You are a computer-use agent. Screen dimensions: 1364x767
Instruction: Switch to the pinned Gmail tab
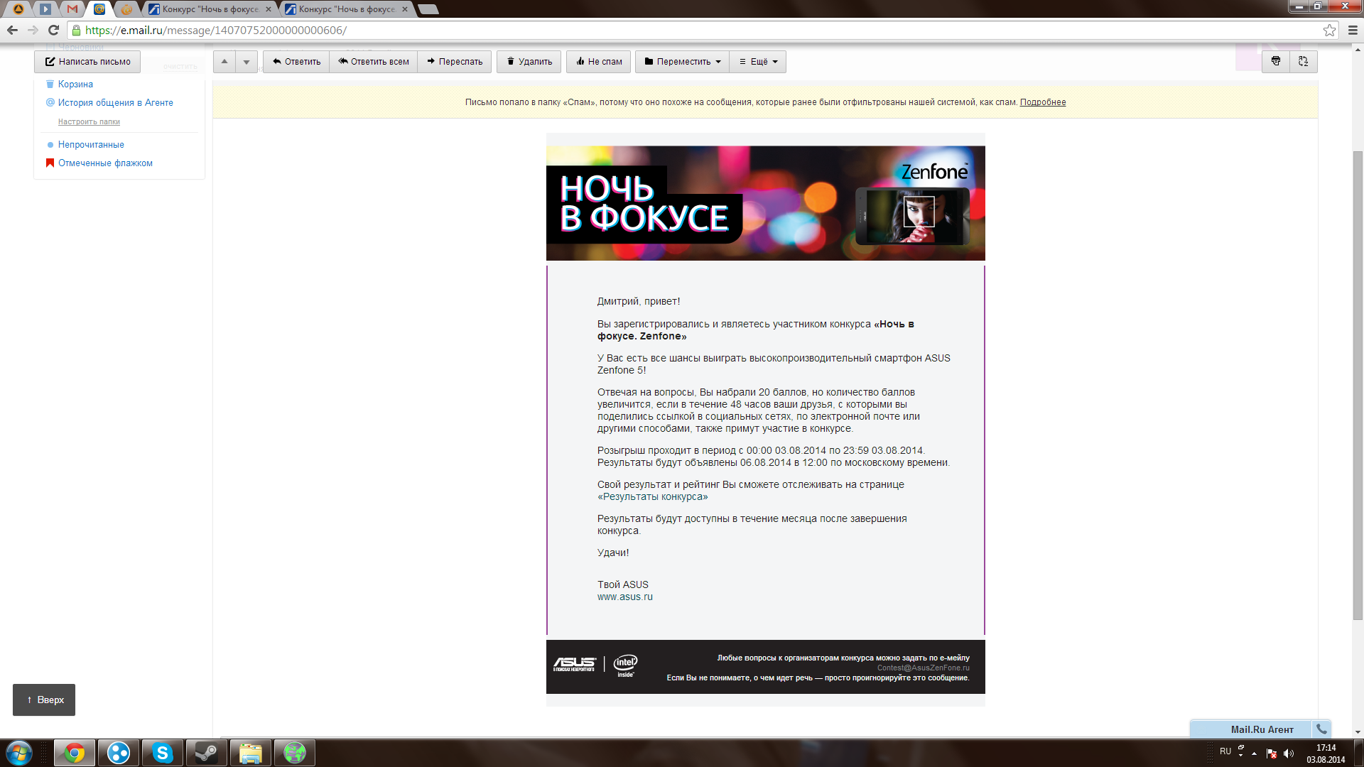[72, 9]
